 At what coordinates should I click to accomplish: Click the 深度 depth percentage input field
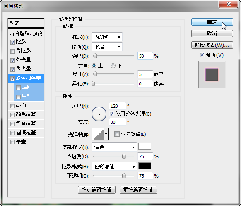[145, 56]
